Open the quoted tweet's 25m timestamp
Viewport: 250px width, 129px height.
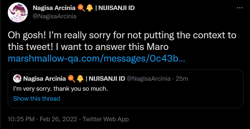(182, 79)
